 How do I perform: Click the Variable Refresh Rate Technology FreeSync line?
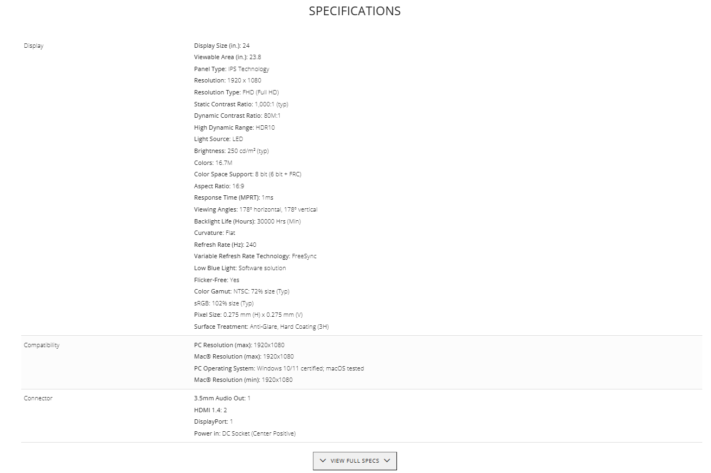[x=255, y=256]
